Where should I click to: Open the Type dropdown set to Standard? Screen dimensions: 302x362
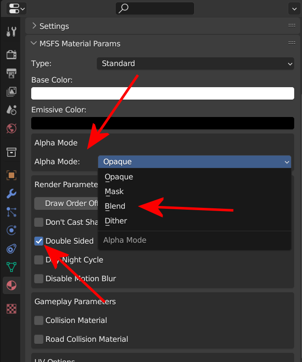195,64
